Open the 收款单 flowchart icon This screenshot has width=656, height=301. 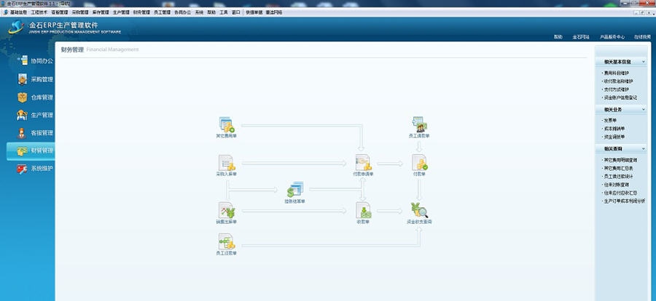point(363,210)
